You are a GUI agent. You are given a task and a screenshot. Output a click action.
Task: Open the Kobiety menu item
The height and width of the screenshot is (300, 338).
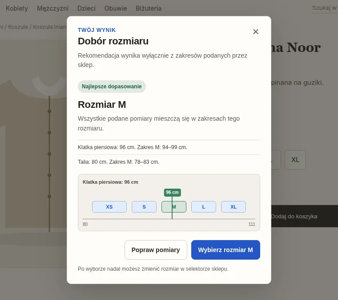[17, 8]
